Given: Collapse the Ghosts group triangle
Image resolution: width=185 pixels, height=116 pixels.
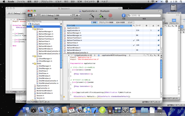Looking at the screenshot, I should point(33,56).
